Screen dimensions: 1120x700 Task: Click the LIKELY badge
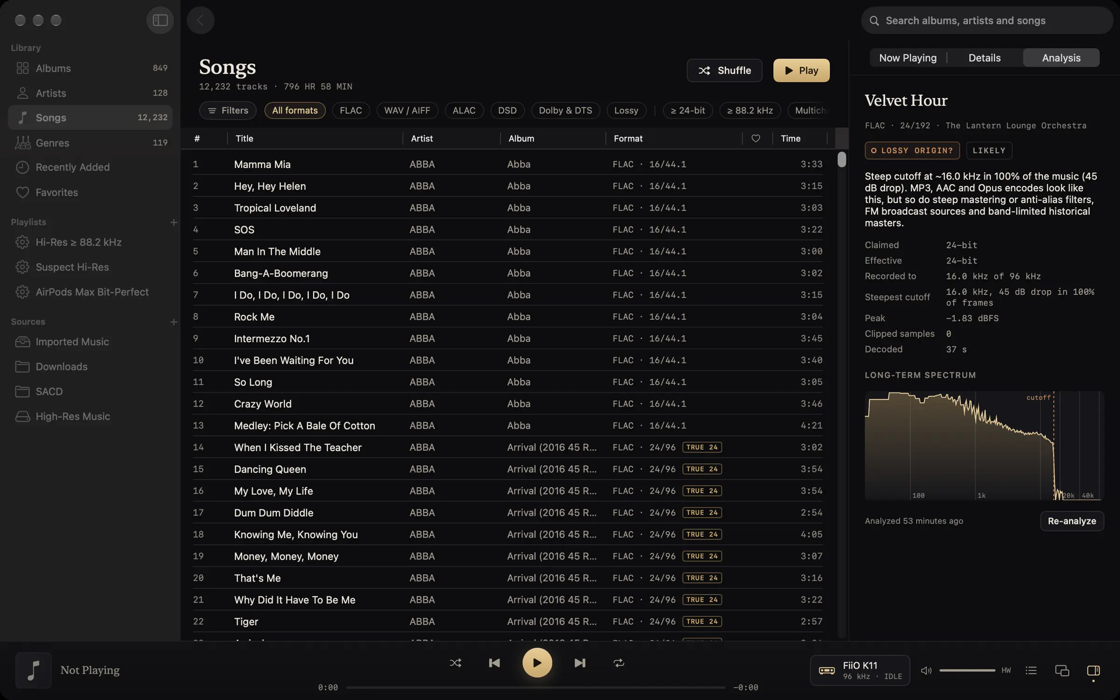point(989,151)
